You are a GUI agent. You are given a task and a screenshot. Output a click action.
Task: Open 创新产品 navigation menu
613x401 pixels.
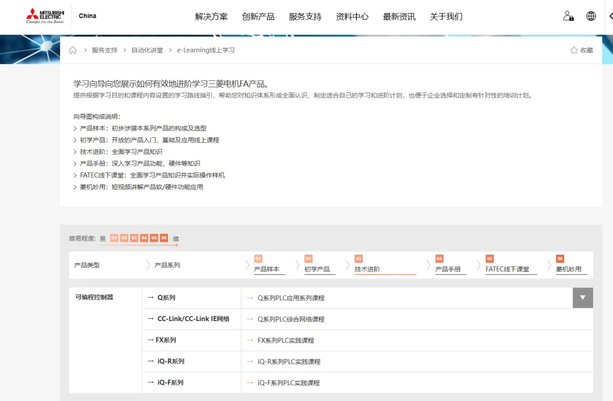(258, 16)
